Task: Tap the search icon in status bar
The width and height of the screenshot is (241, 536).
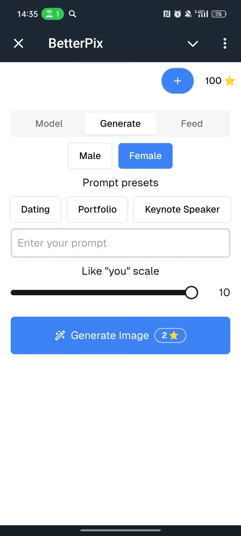Action: pos(72,14)
